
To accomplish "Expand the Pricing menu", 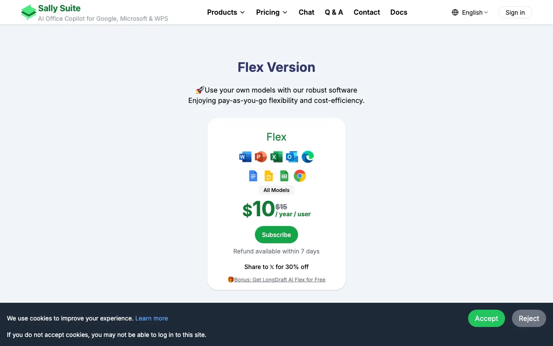I will coord(272,12).
